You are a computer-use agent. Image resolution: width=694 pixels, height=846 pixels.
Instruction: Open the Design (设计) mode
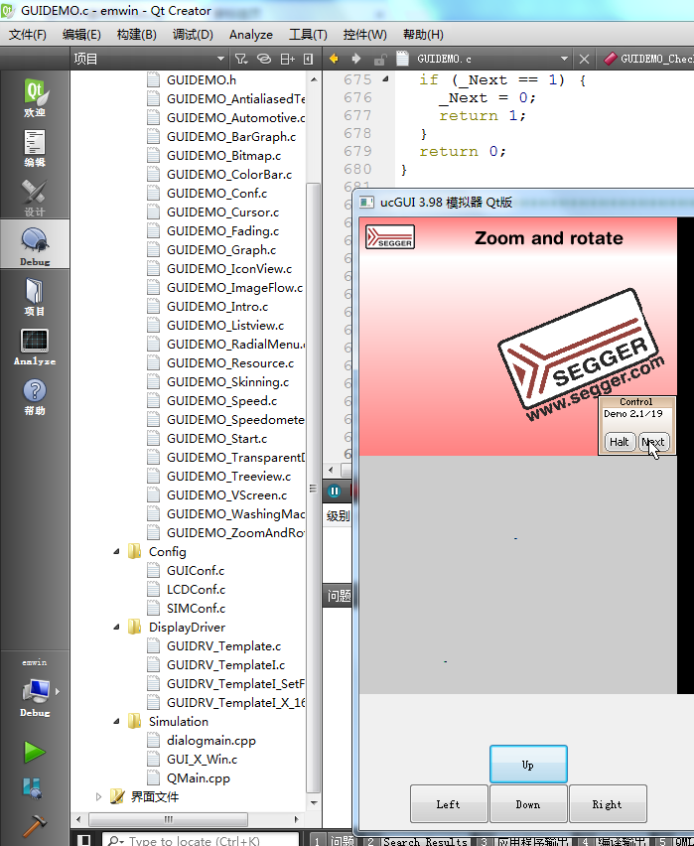tap(35, 198)
